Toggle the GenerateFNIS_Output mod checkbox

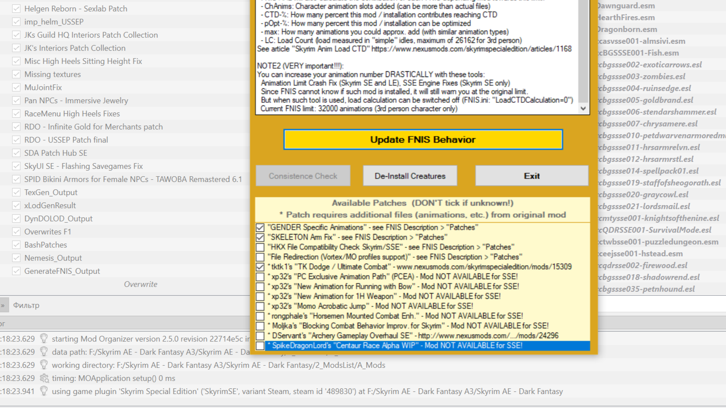click(x=16, y=271)
